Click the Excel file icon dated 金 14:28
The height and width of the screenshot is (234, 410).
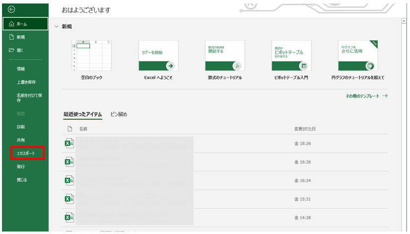coord(69,217)
